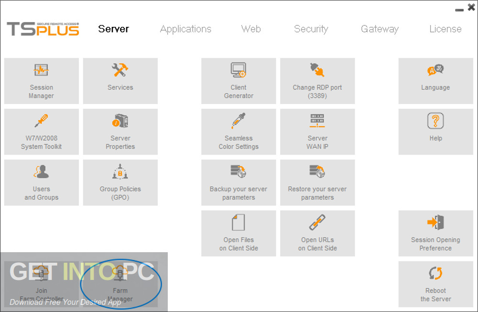The height and width of the screenshot is (312, 478).
Task: Open Group Policies (GPO)
Action: (x=120, y=183)
